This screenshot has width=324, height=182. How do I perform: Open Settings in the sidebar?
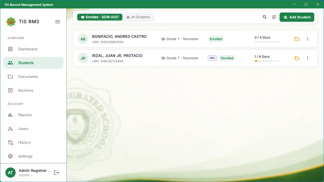(33, 156)
